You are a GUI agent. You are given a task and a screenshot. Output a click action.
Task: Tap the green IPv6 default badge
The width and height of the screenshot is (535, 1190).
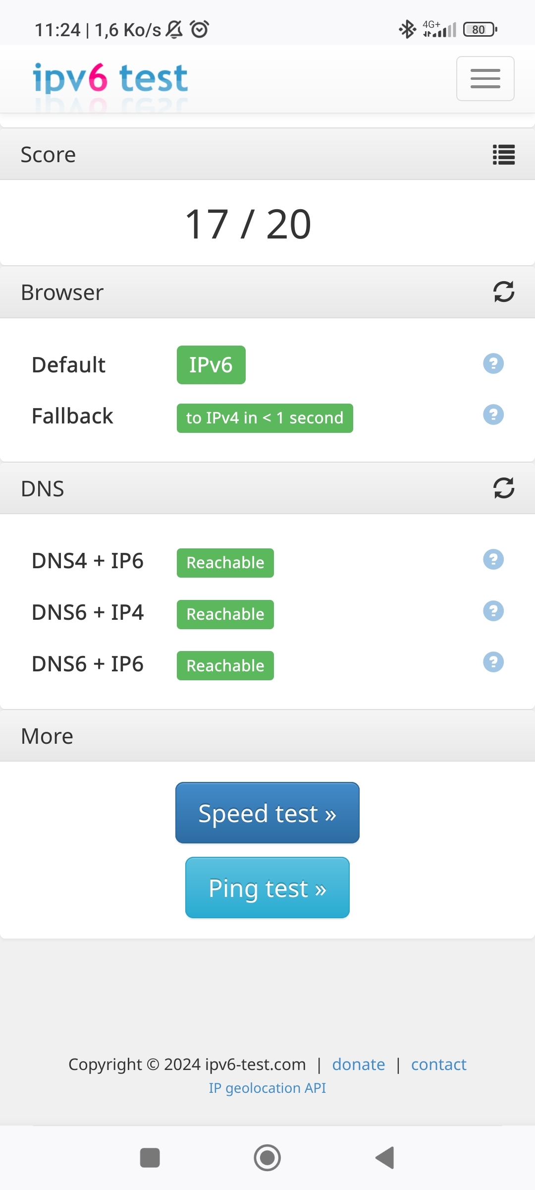[211, 365]
